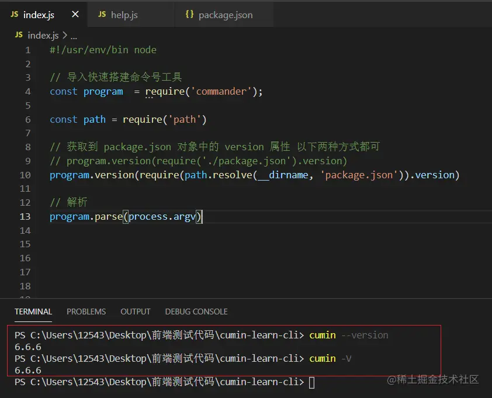Image resolution: width=492 pixels, height=398 pixels.
Task: Click 'package.json' string on line 10
Action: [359, 175]
